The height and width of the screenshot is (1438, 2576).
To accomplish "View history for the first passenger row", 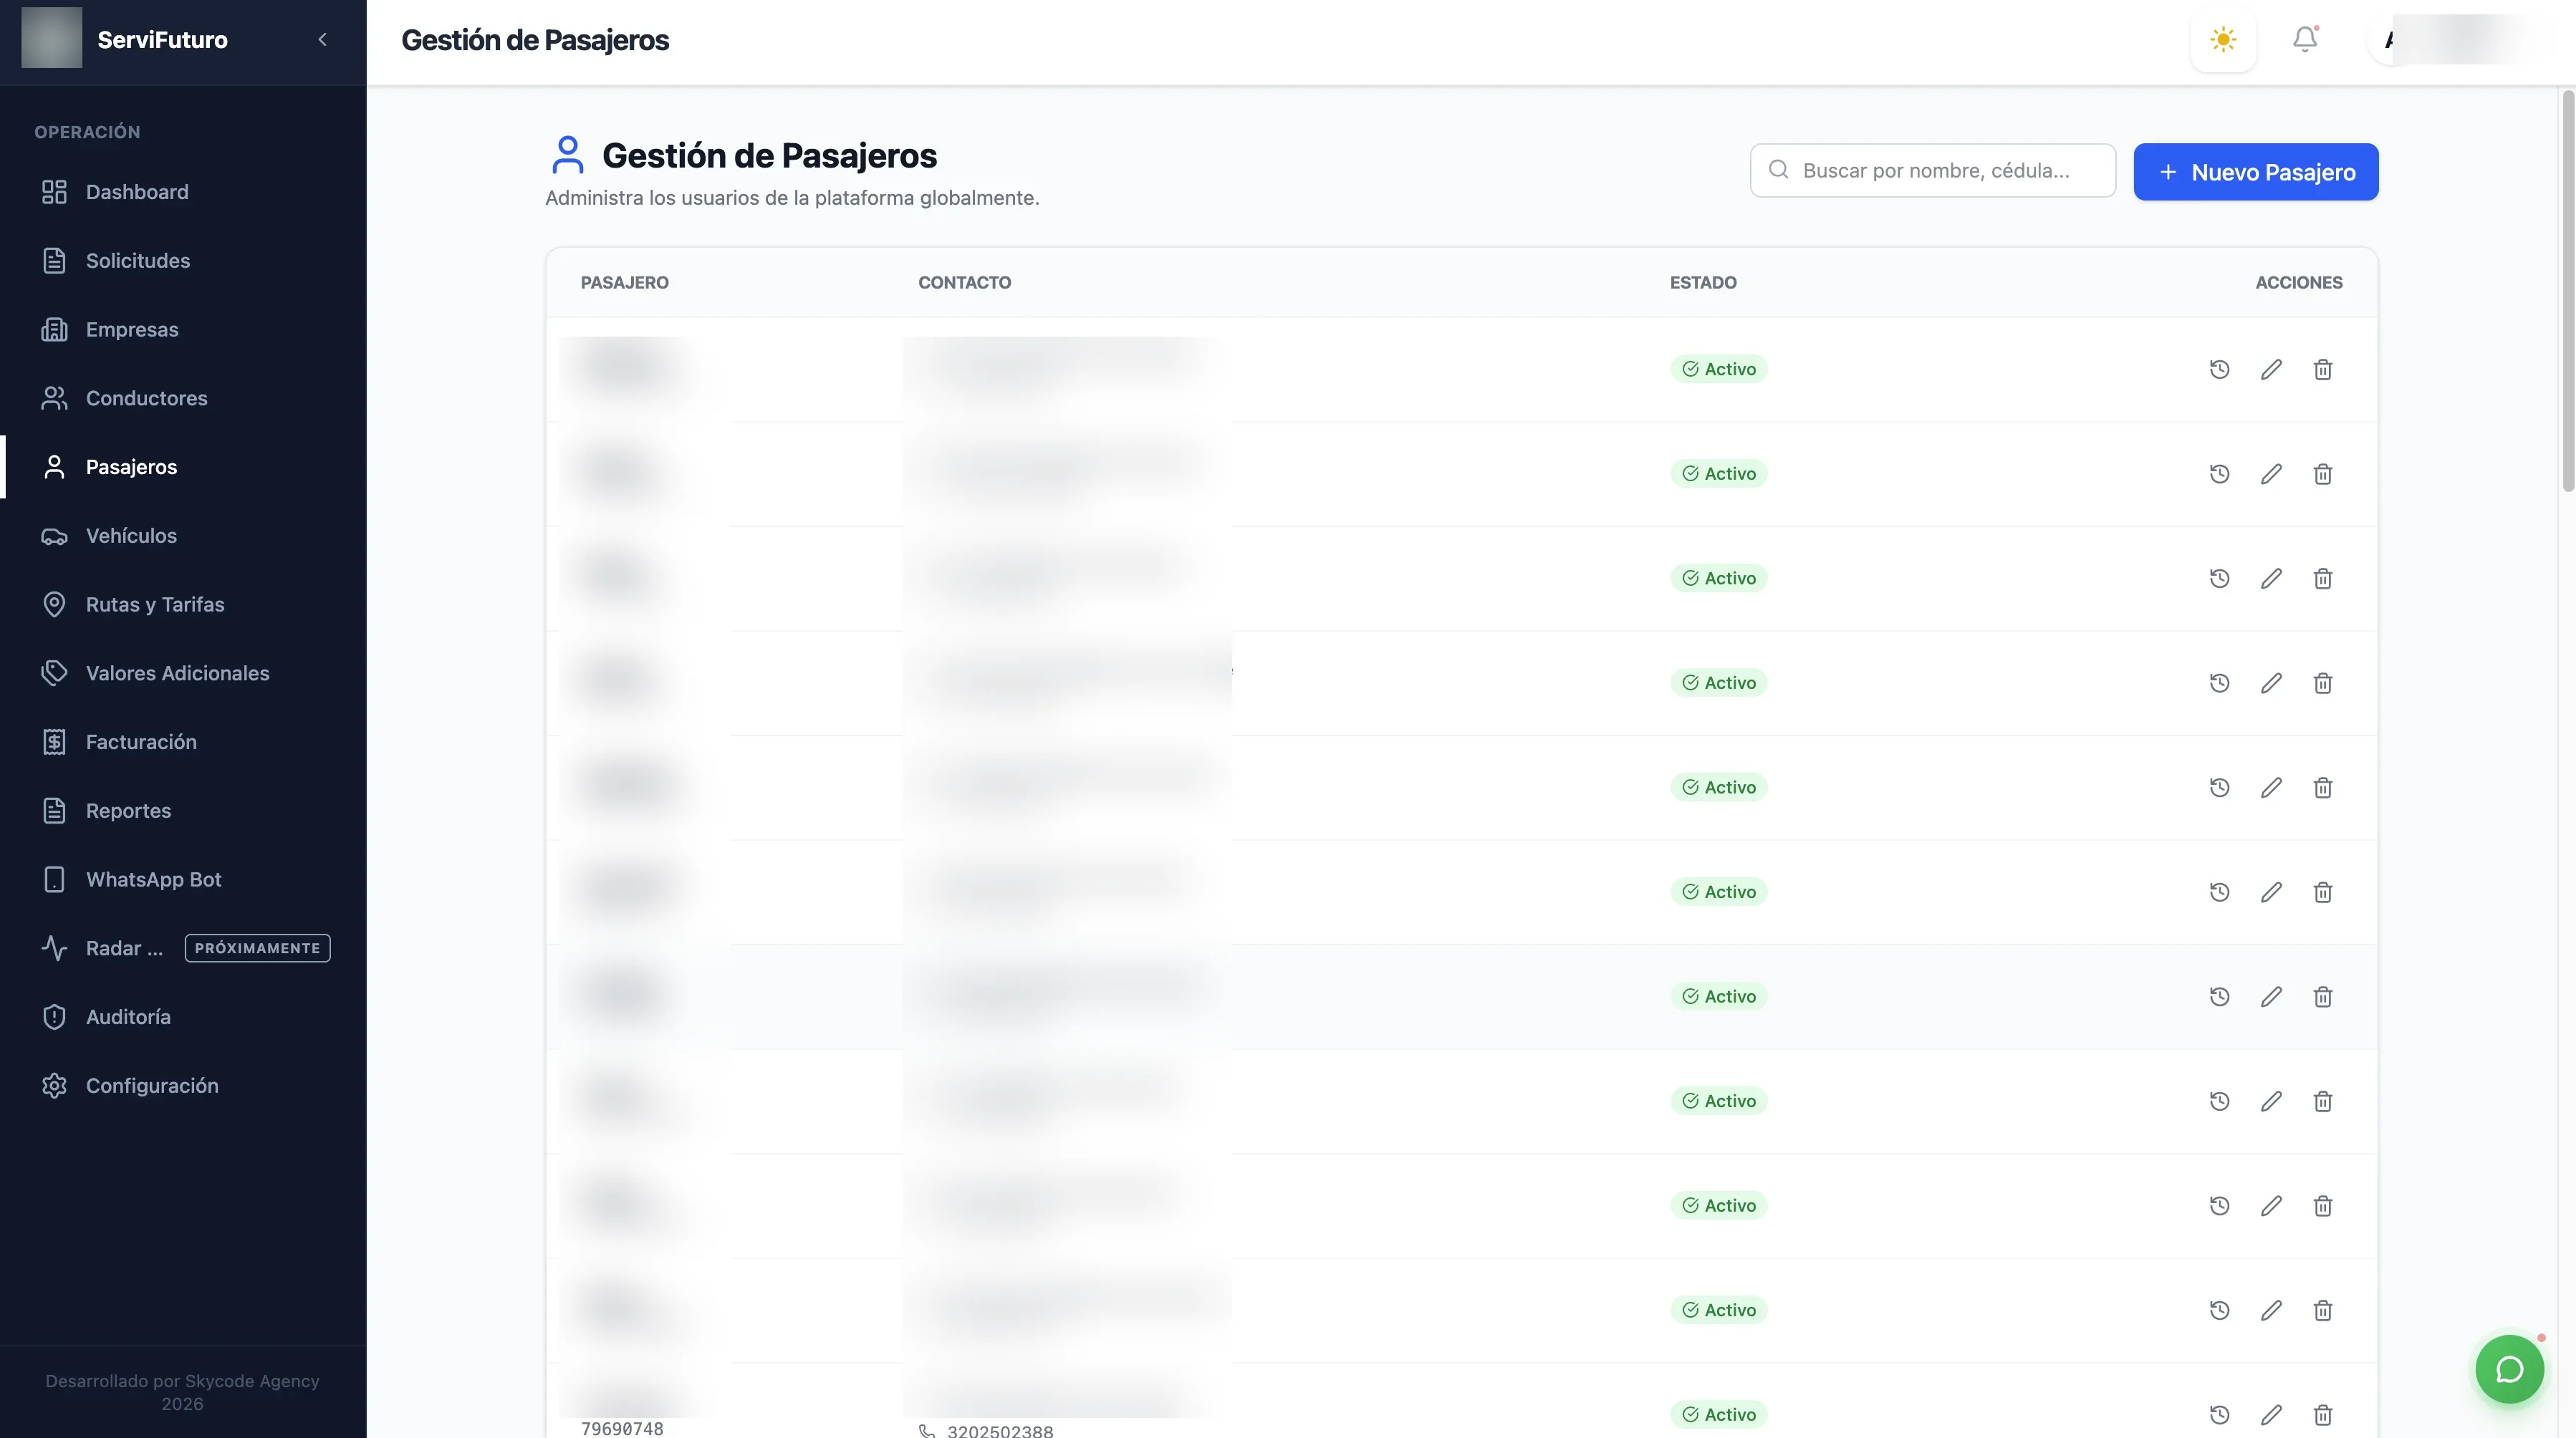I will pos(2219,370).
